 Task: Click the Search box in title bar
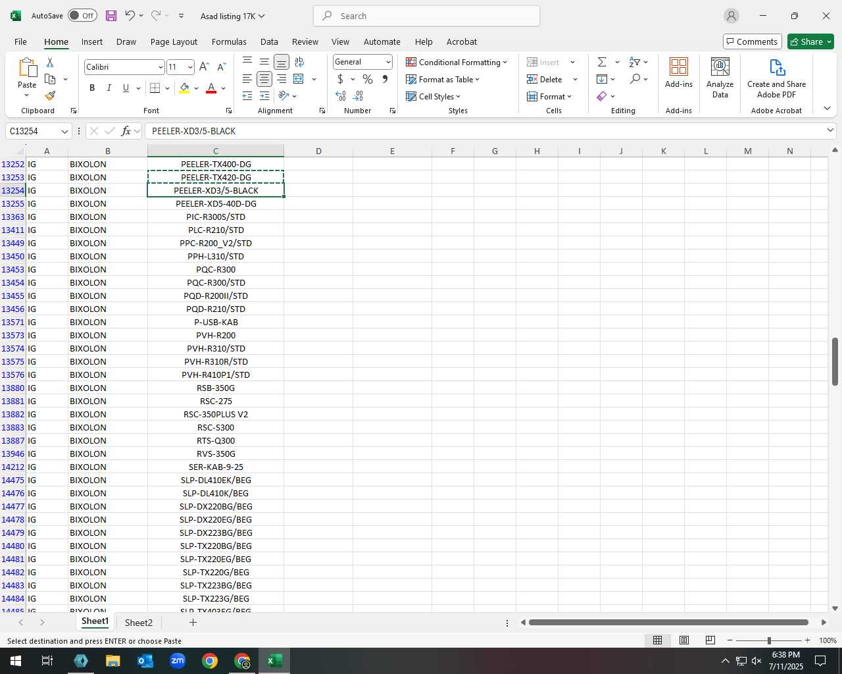click(x=427, y=16)
